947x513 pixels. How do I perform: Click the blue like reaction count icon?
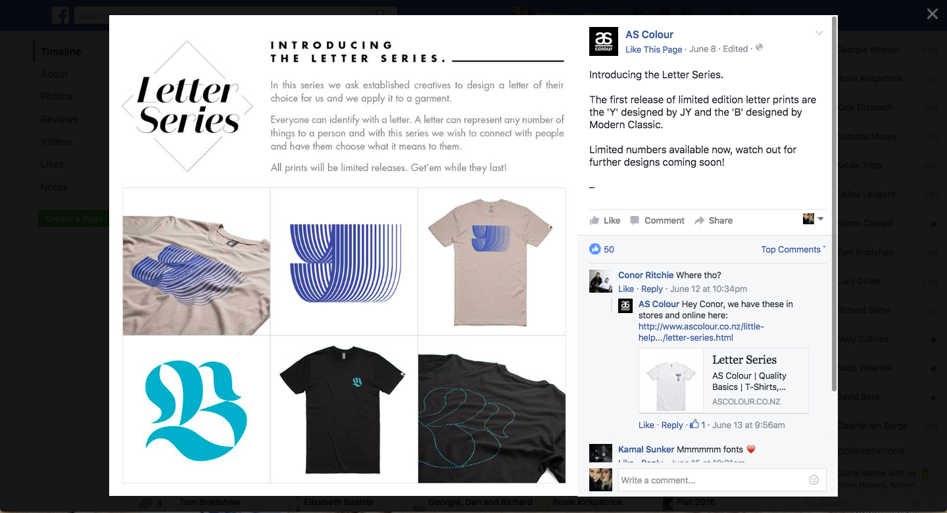595,249
